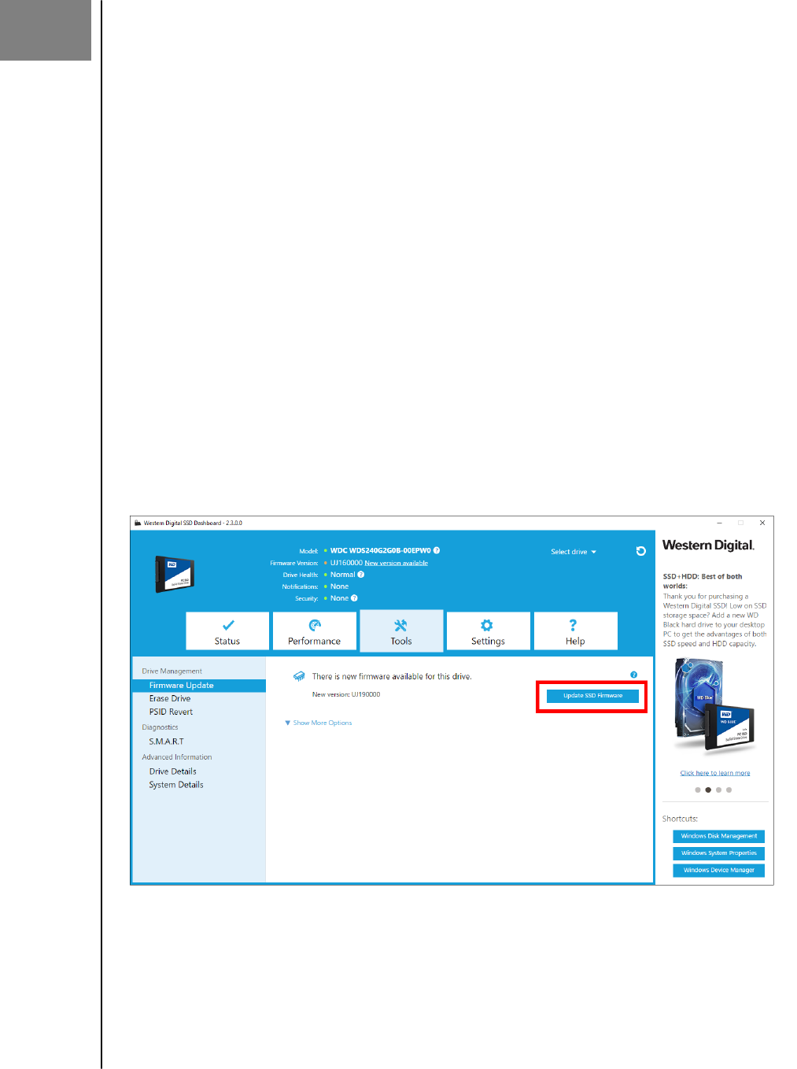Click the Drive Management section heading
This screenshot has width=797, height=1069.
tap(172, 671)
